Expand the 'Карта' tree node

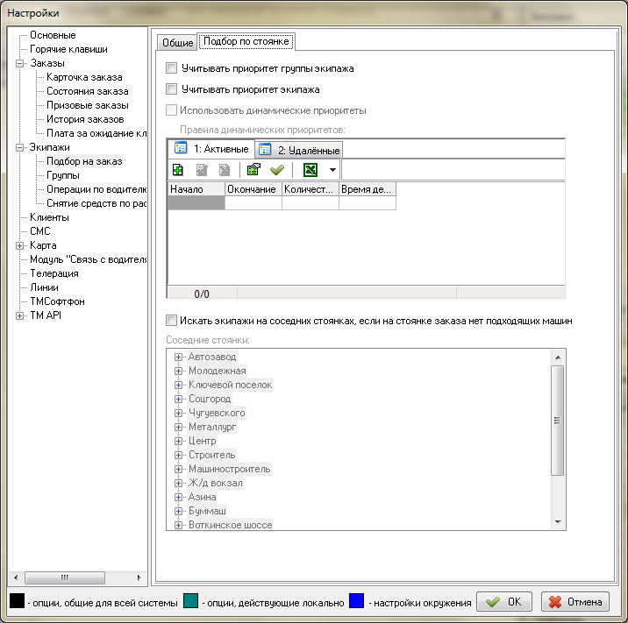click(x=19, y=245)
